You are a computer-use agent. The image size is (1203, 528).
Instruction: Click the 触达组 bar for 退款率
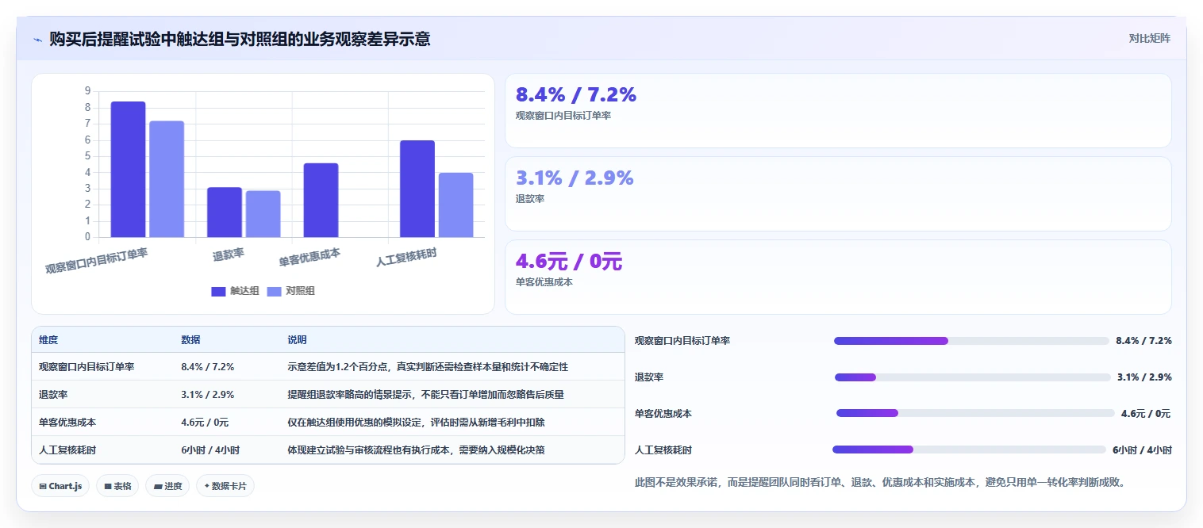coord(225,212)
